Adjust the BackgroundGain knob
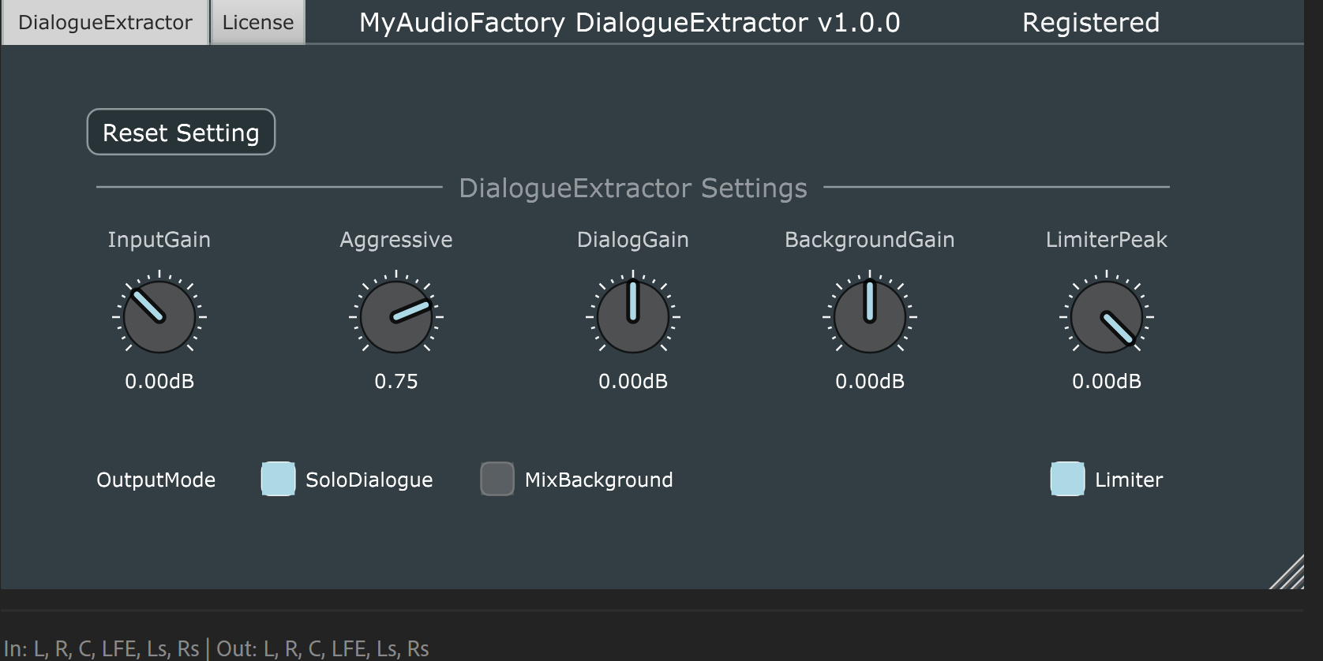Screen dimensions: 1323x661 click(x=868, y=316)
